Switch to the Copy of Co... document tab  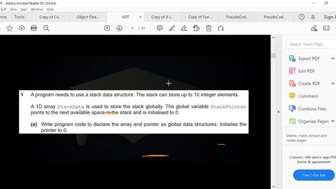(x=50, y=17)
